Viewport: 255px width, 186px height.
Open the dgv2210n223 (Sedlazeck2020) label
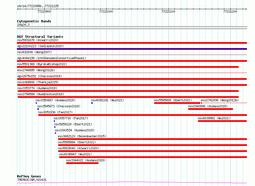40,46
